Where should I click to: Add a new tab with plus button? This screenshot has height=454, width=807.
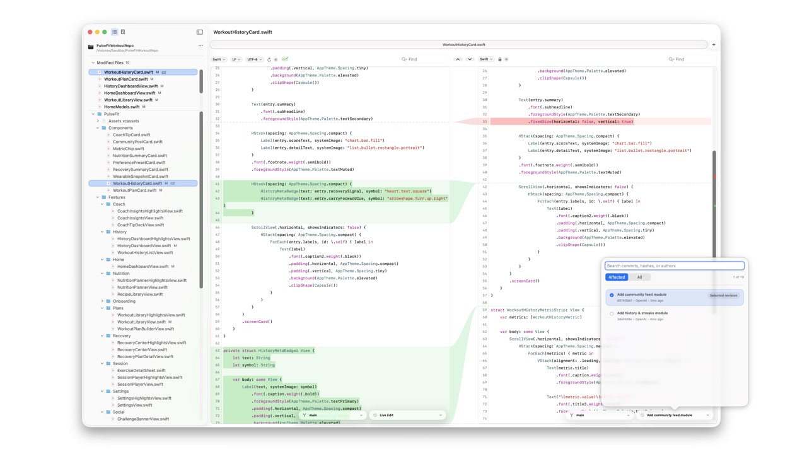[x=714, y=45]
